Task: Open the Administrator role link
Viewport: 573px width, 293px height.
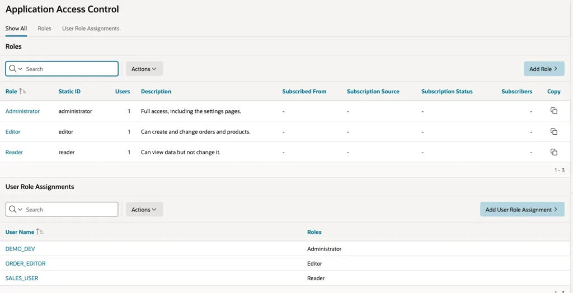Action: (22, 111)
